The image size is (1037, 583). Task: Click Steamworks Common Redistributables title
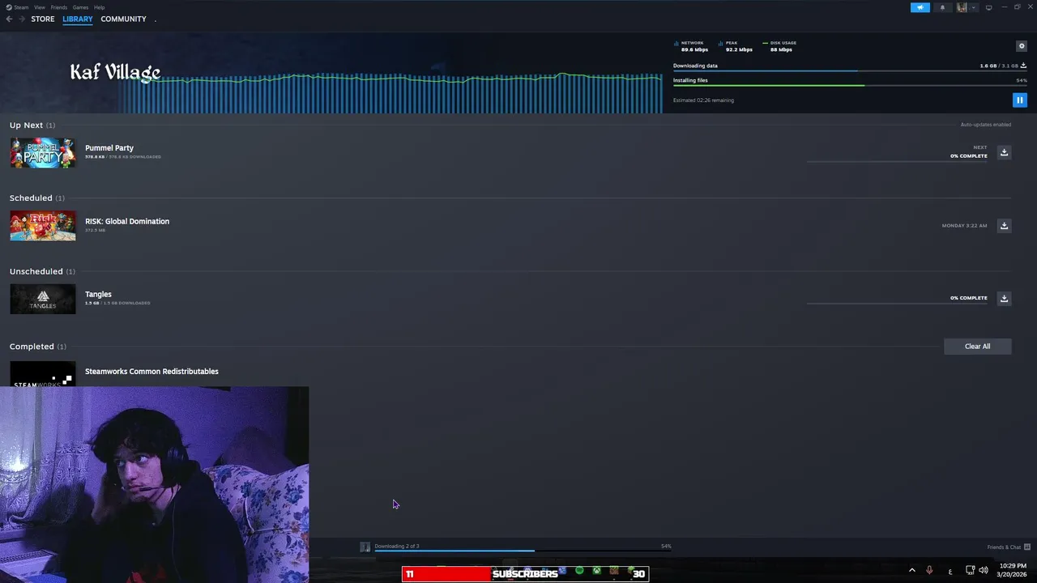pos(151,371)
